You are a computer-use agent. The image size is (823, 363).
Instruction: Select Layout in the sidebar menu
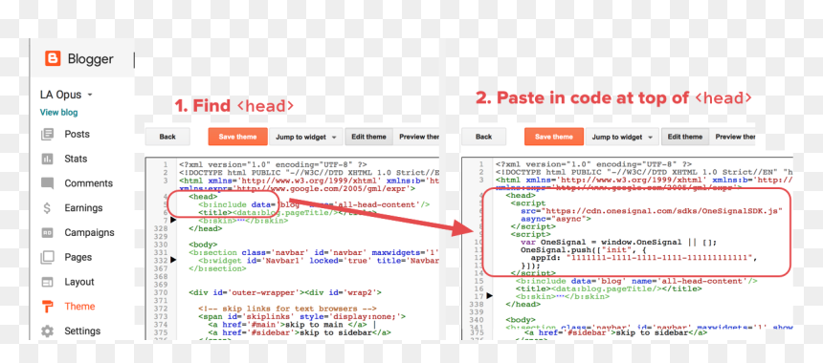point(79,282)
